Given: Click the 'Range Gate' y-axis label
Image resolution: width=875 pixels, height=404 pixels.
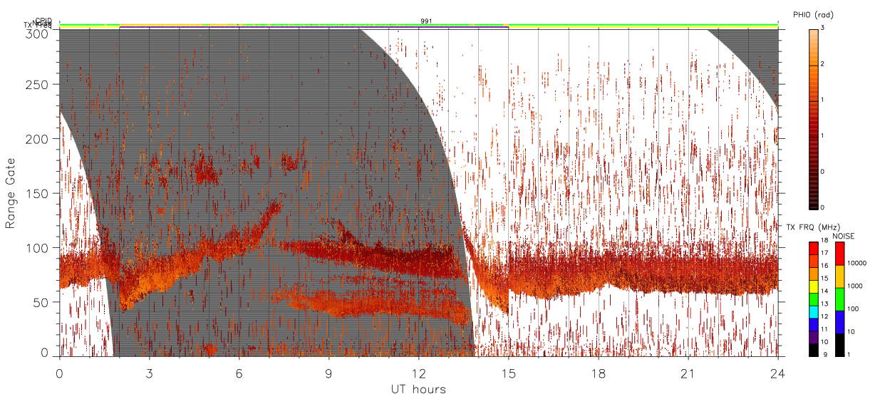Looking at the screenshot, I should [x=10, y=193].
